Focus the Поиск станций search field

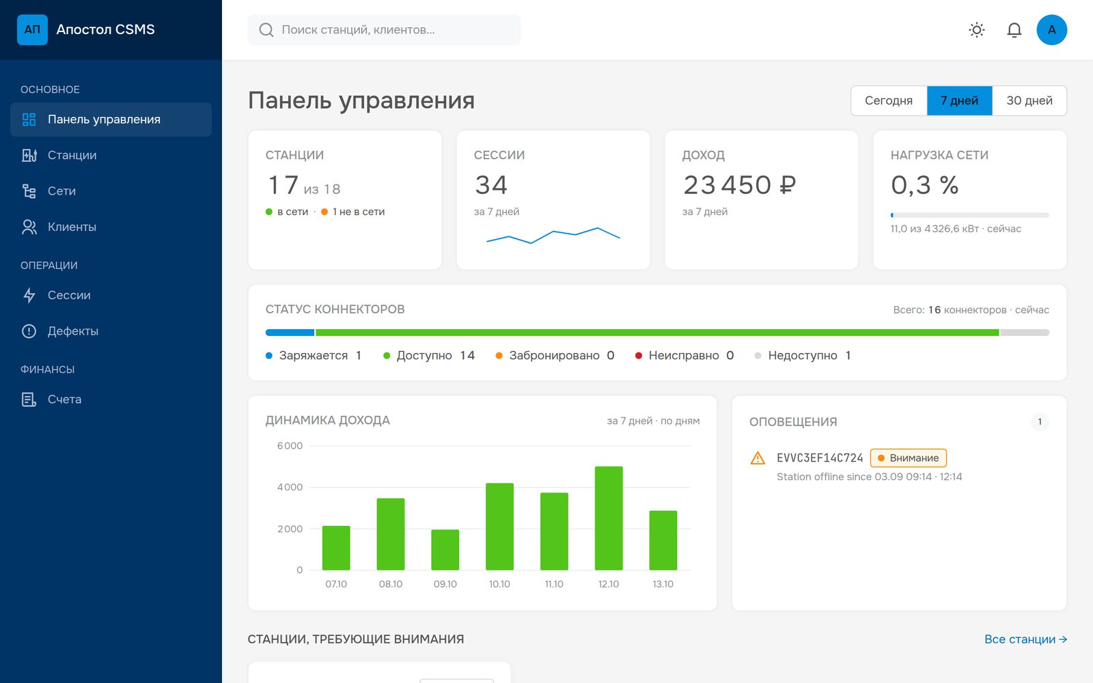(x=384, y=30)
